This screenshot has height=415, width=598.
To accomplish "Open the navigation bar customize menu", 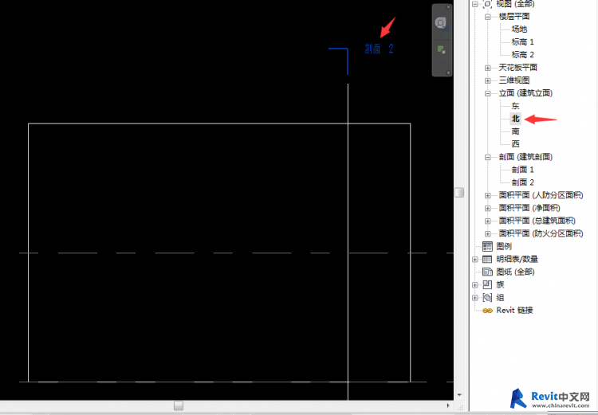I will [448, 72].
